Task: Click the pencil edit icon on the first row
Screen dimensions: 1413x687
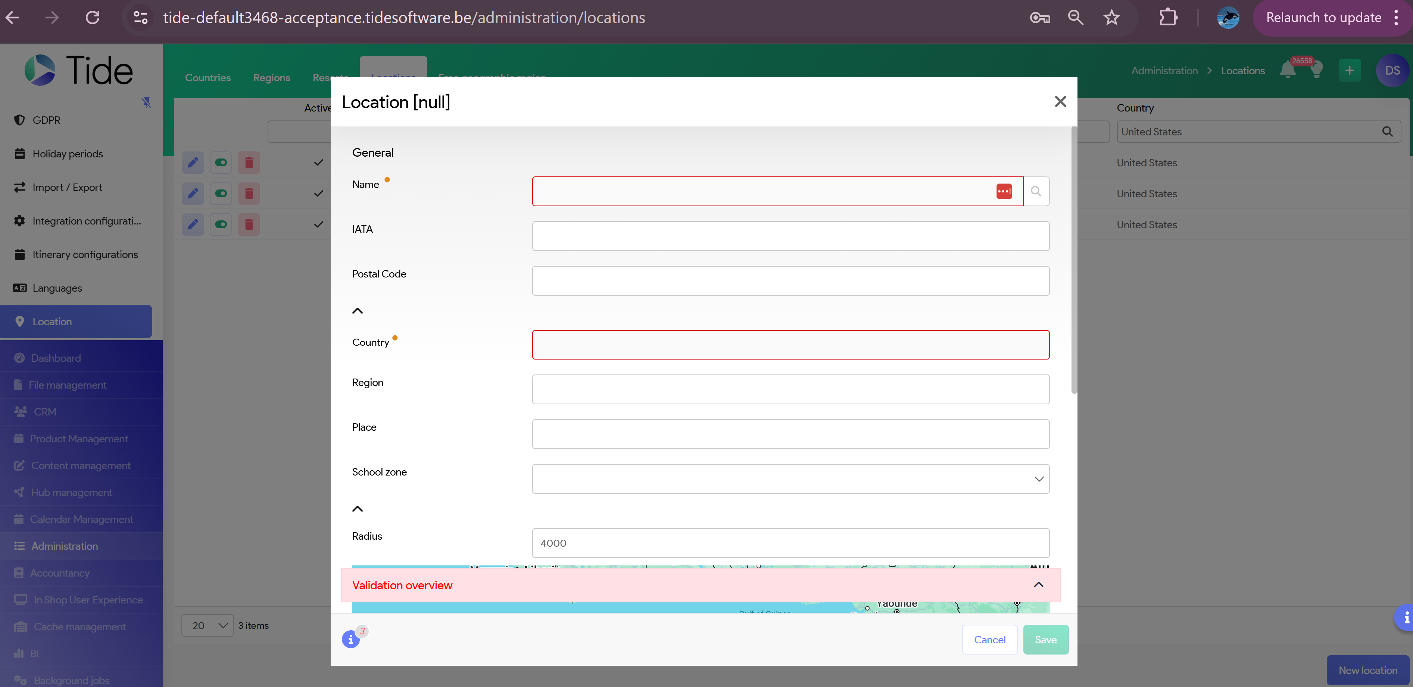Action: 193,163
